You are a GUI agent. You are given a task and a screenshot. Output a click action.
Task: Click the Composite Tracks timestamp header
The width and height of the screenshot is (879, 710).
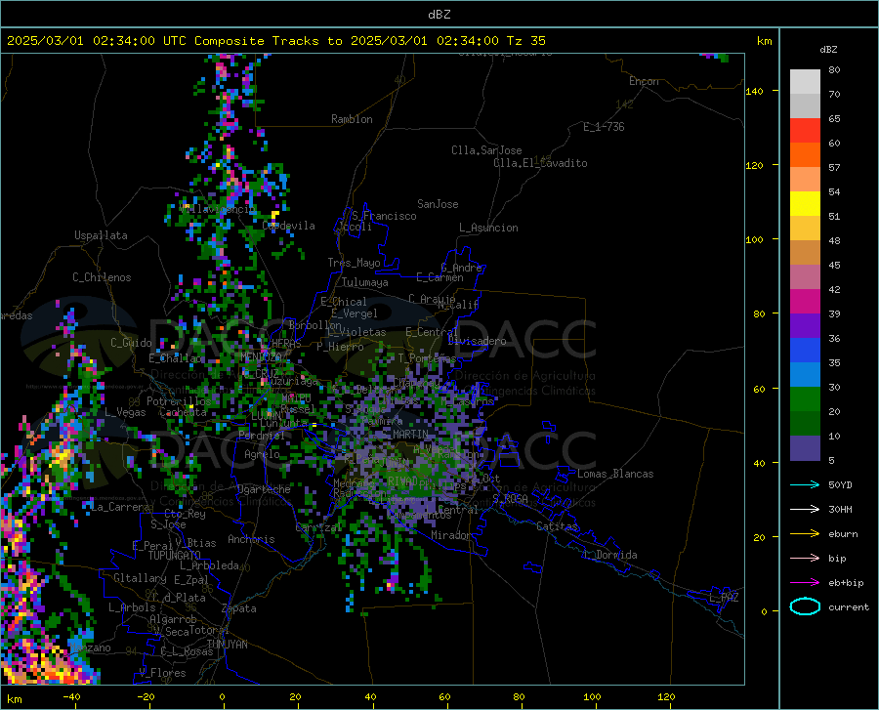275,41
